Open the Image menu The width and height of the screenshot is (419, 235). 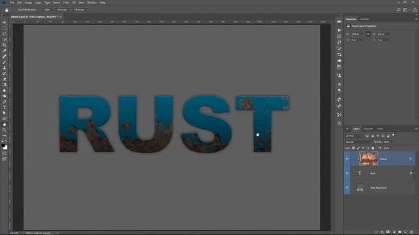click(28, 3)
